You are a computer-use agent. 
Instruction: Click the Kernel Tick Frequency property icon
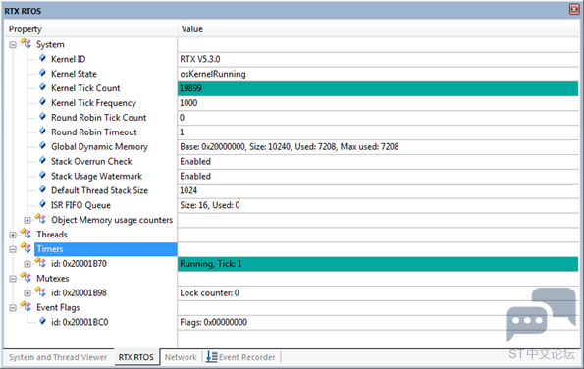(42, 102)
